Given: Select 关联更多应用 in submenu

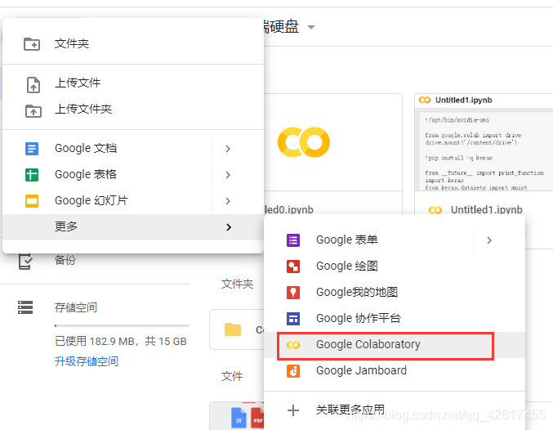Looking at the screenshot, I should pos(395,410).
